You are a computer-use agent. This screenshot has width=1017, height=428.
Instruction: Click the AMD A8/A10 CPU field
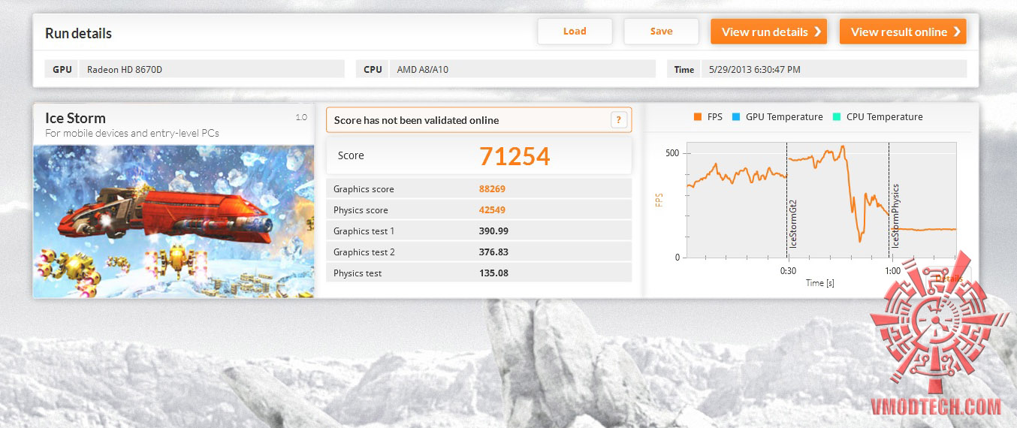[x=522, y=69]
